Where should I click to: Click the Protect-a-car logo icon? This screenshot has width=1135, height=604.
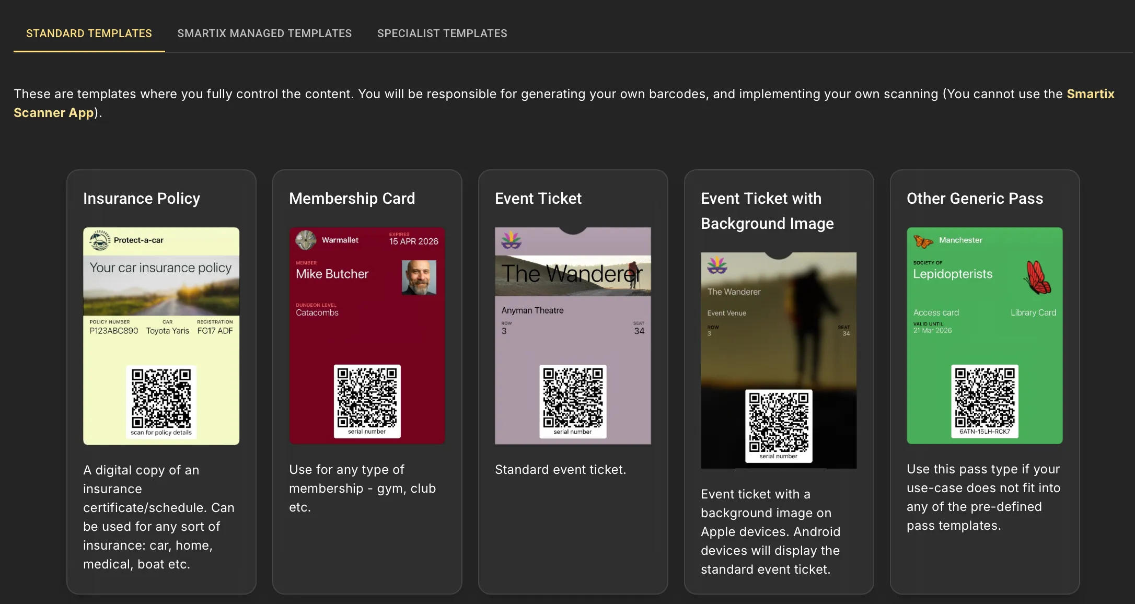pyautogui.click(x=99, y=240)
